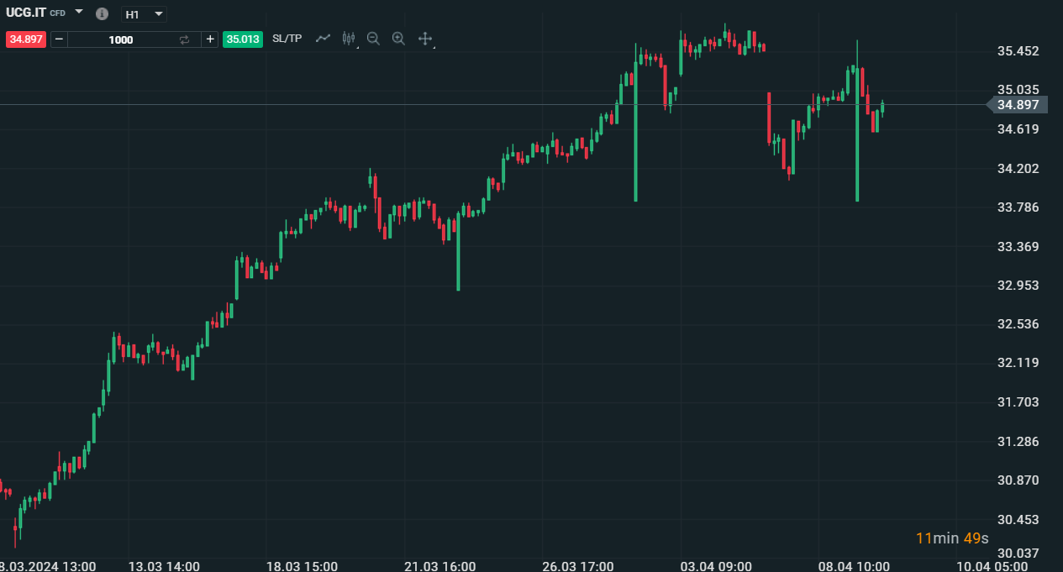1063x572 pixels.
Task: Open the candlestick chart type menu
Action: (x=349, y=39)
